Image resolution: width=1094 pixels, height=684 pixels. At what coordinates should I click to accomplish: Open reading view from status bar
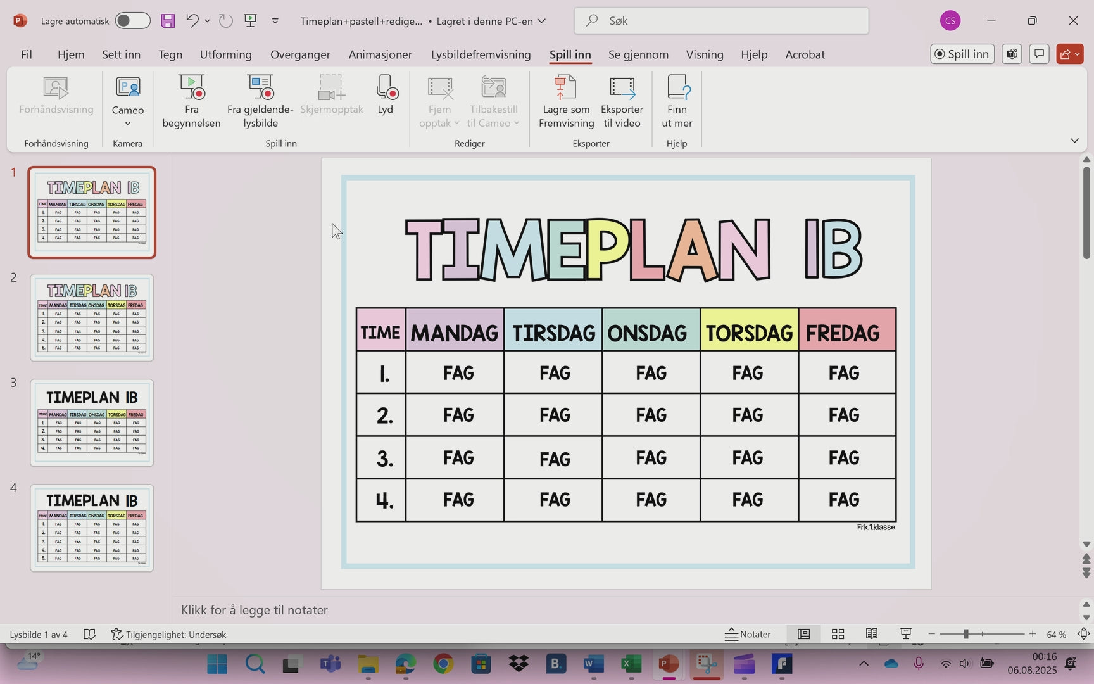pyautogui.click(x=872, y=634)
